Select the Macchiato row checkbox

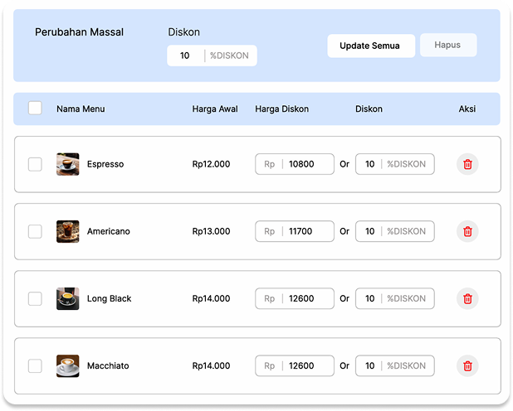coord(35,365)
